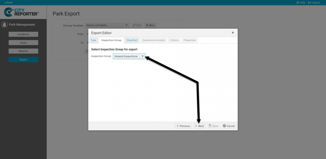Open the Checklist tab
The width and height of the screenshot is (326, 159).
[132, 40]
